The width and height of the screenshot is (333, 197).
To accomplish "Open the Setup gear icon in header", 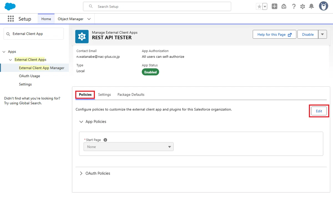I will [x=302, y=6].
